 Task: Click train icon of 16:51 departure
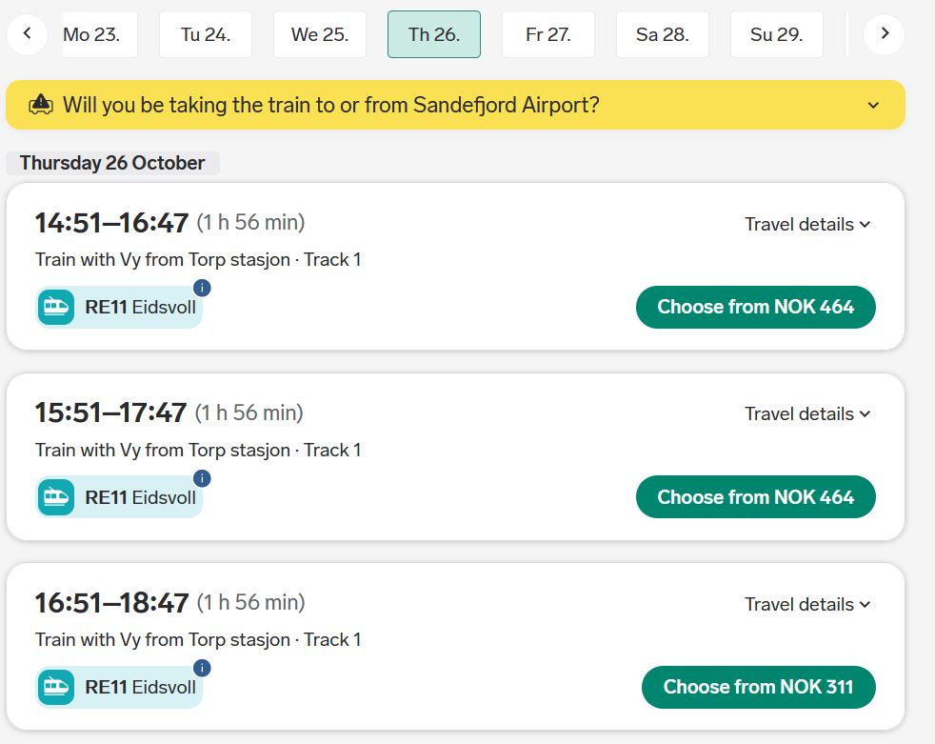[56, 688]
